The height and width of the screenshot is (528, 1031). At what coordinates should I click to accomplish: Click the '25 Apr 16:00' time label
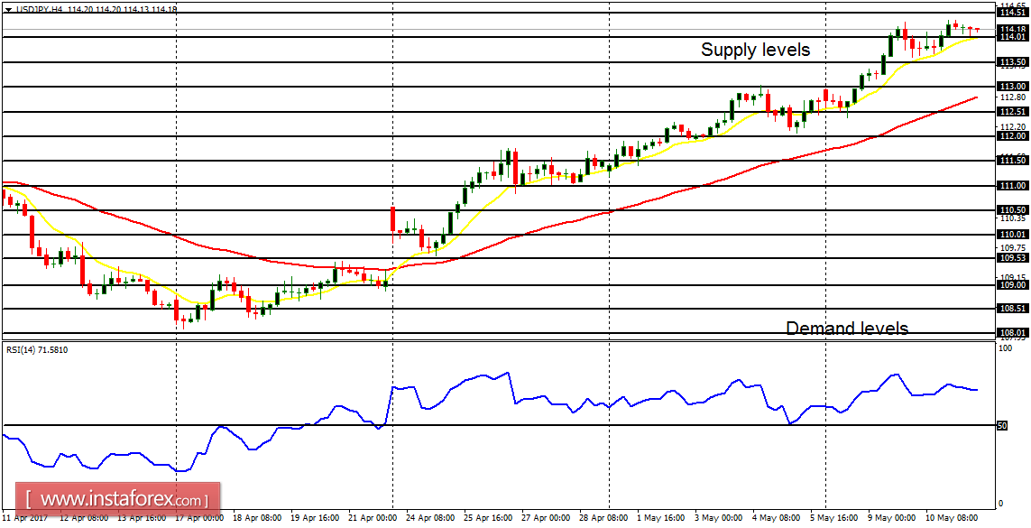click(490, 517)
